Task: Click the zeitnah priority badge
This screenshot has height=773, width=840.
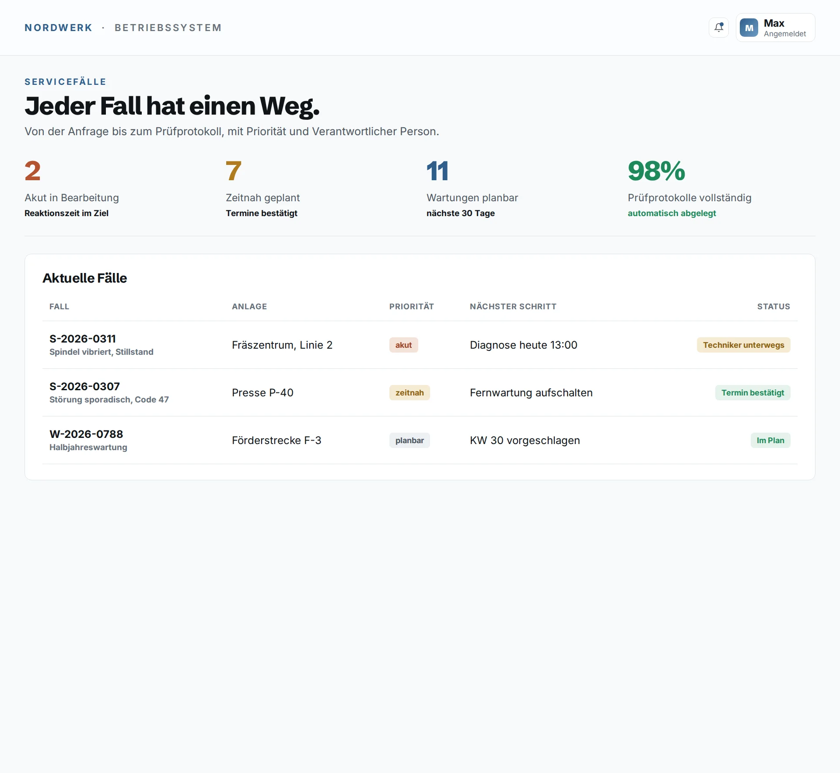Action: (x=409, y=392)
